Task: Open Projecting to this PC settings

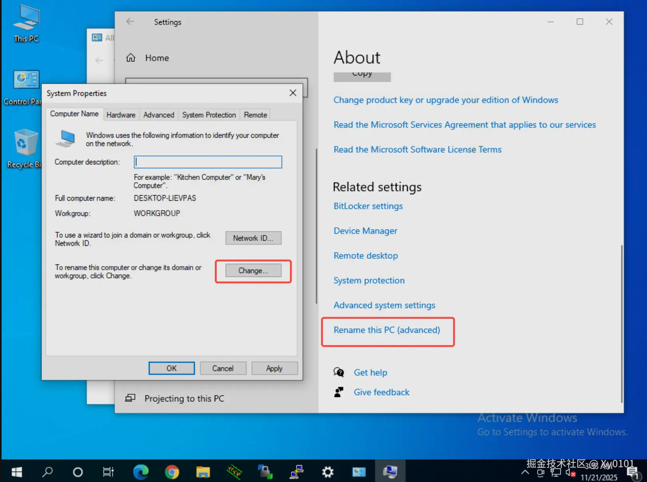Action: (185, 399)
